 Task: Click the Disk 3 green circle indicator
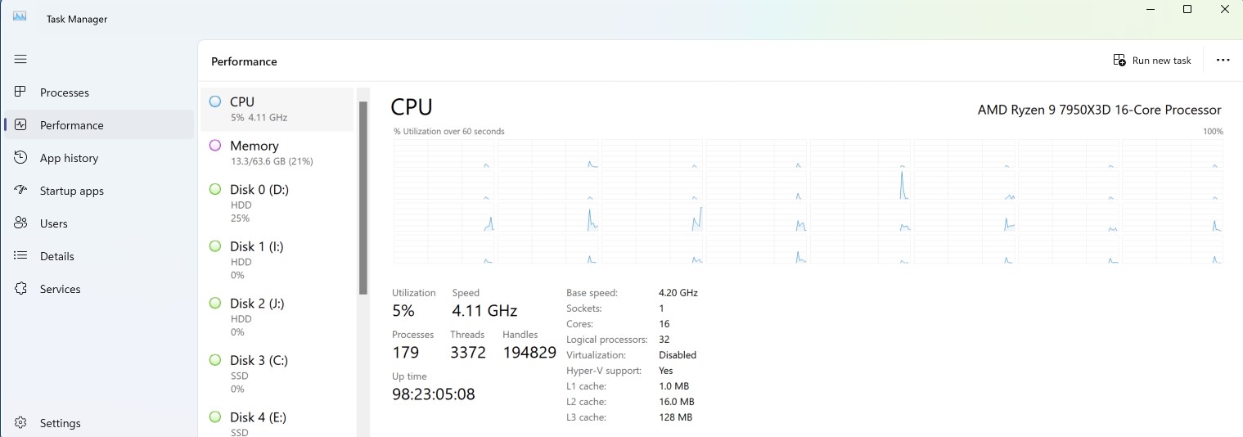click(215, 360)
